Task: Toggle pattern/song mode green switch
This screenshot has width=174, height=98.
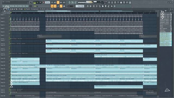Action: (x=35, y=3)
